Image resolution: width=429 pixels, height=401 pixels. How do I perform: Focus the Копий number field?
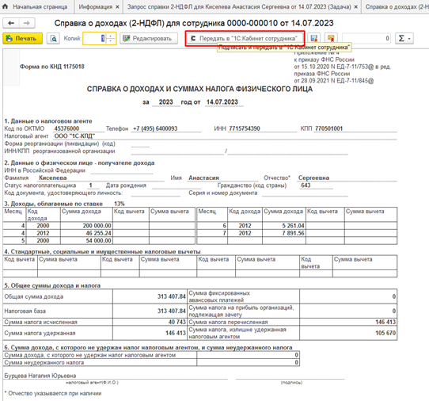tap(94, 38)
